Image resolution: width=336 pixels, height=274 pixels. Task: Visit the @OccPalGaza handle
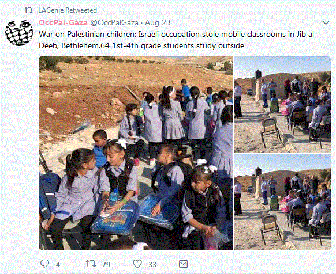(x=114, y=22)
